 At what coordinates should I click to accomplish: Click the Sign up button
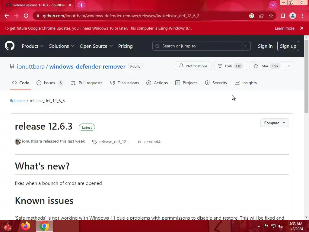288,46
